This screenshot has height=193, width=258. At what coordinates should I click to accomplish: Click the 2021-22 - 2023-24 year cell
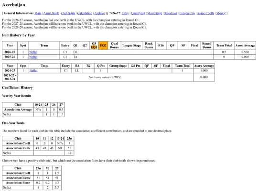(10, 77)
